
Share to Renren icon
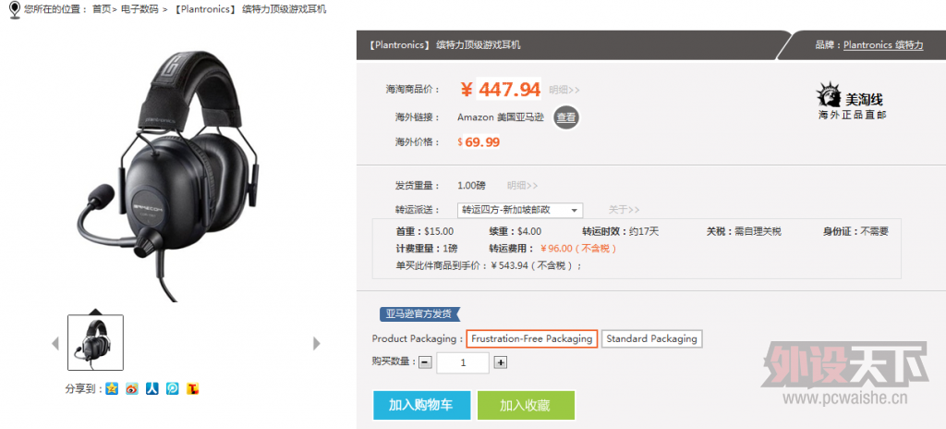[152, 388]
